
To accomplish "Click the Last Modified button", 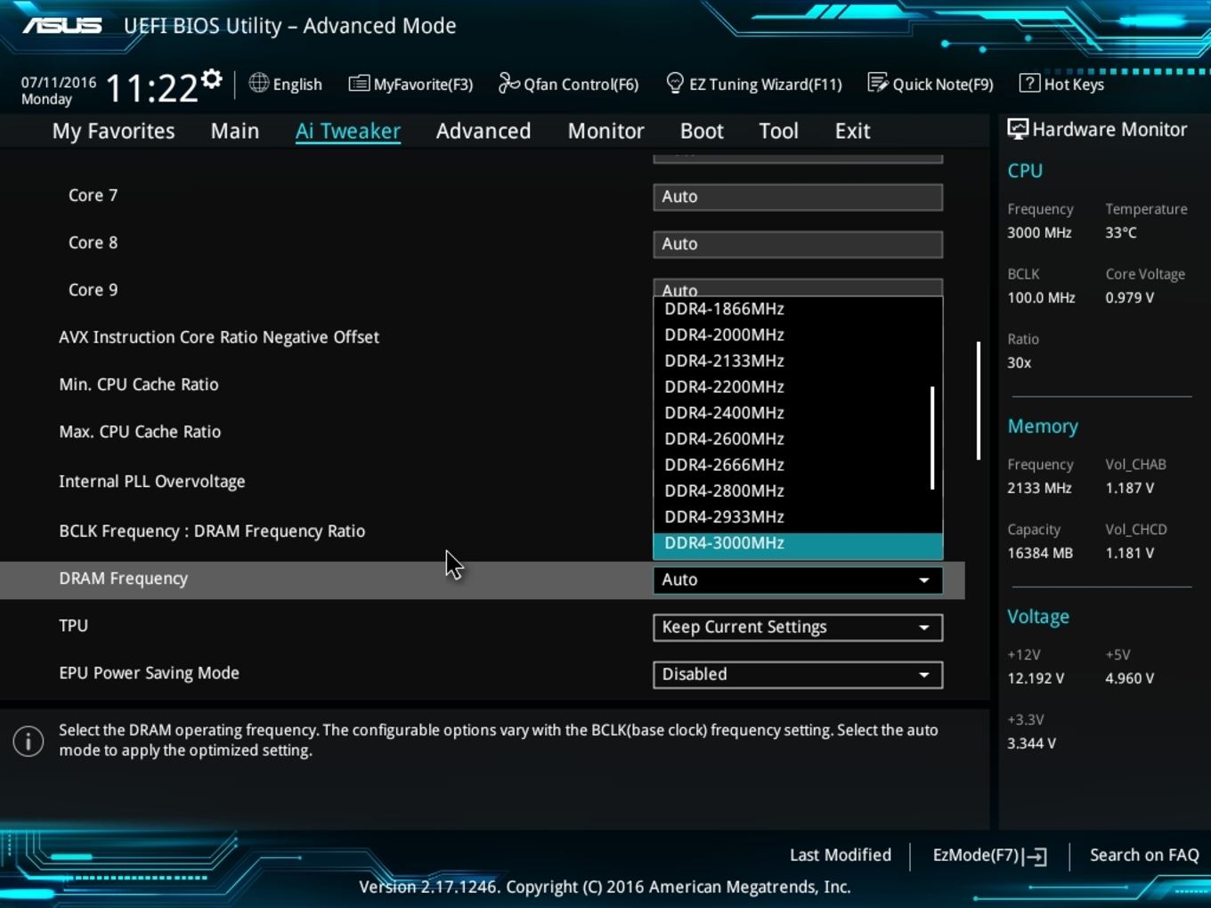I will tap(840, 855).
